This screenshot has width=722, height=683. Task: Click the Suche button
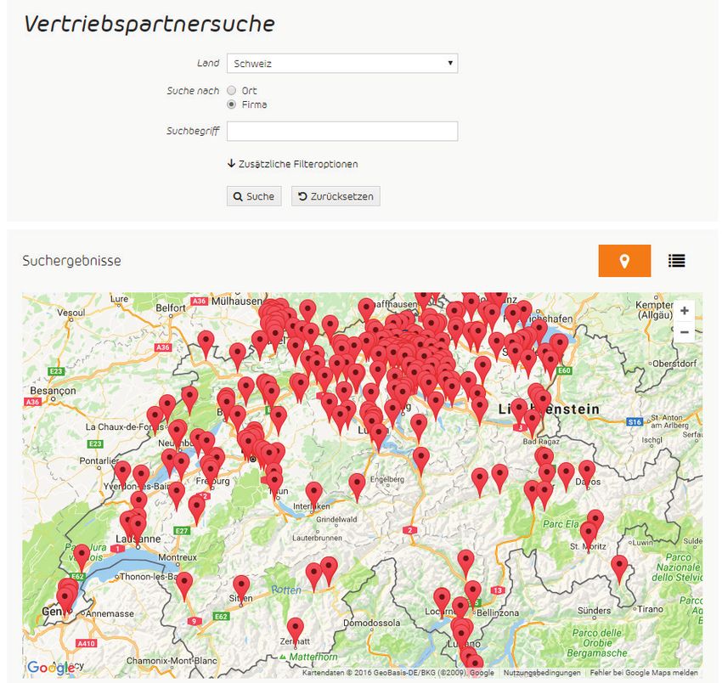[x=254, y=196]
